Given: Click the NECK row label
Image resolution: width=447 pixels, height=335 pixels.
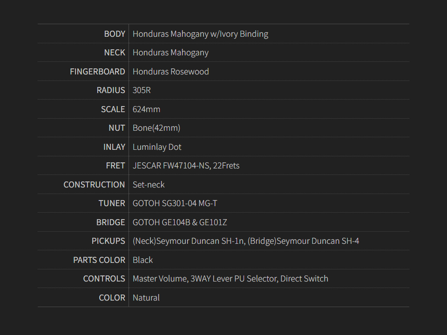Looking at the screenshot, I should pyautogui.click(x=115, y=53).
